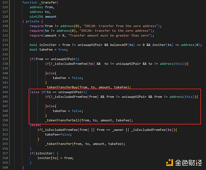Screen dimensions: 206x170
Task: Click the variable isInviter on line 334
Action: click(x=48, y=45)
